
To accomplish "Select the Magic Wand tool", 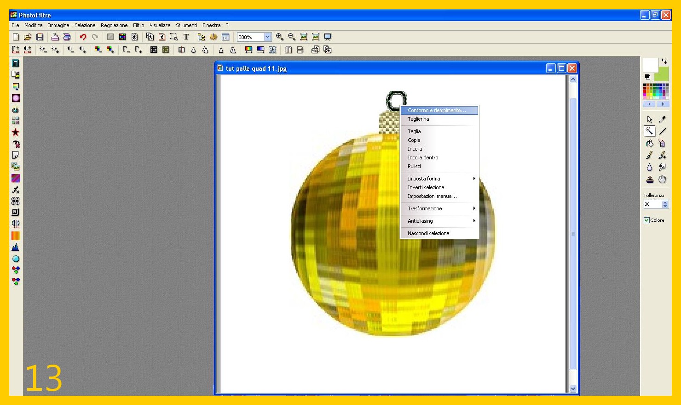I will [649, 131].
